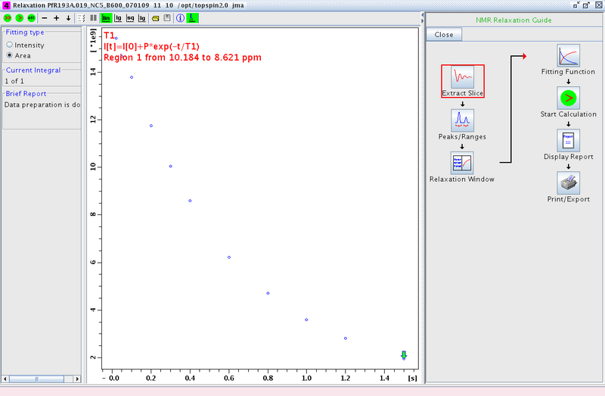The height and width of the screenshot is (396, 605).
Task: Click the down arrow toolbar button
Action: point(68,17)
